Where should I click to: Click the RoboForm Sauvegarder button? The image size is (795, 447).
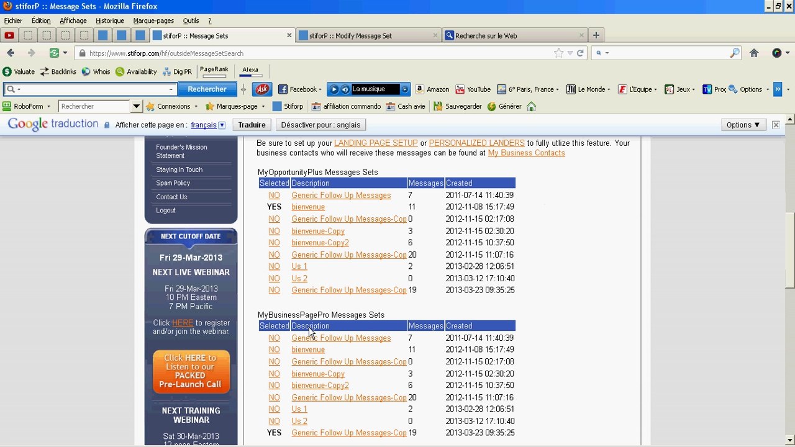[x=457, y=107]
